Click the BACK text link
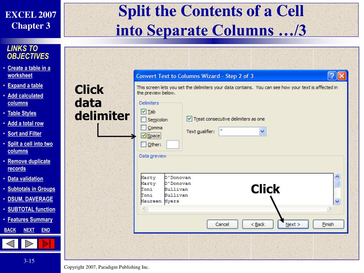The image size is (364, 273). click(10, 230)
